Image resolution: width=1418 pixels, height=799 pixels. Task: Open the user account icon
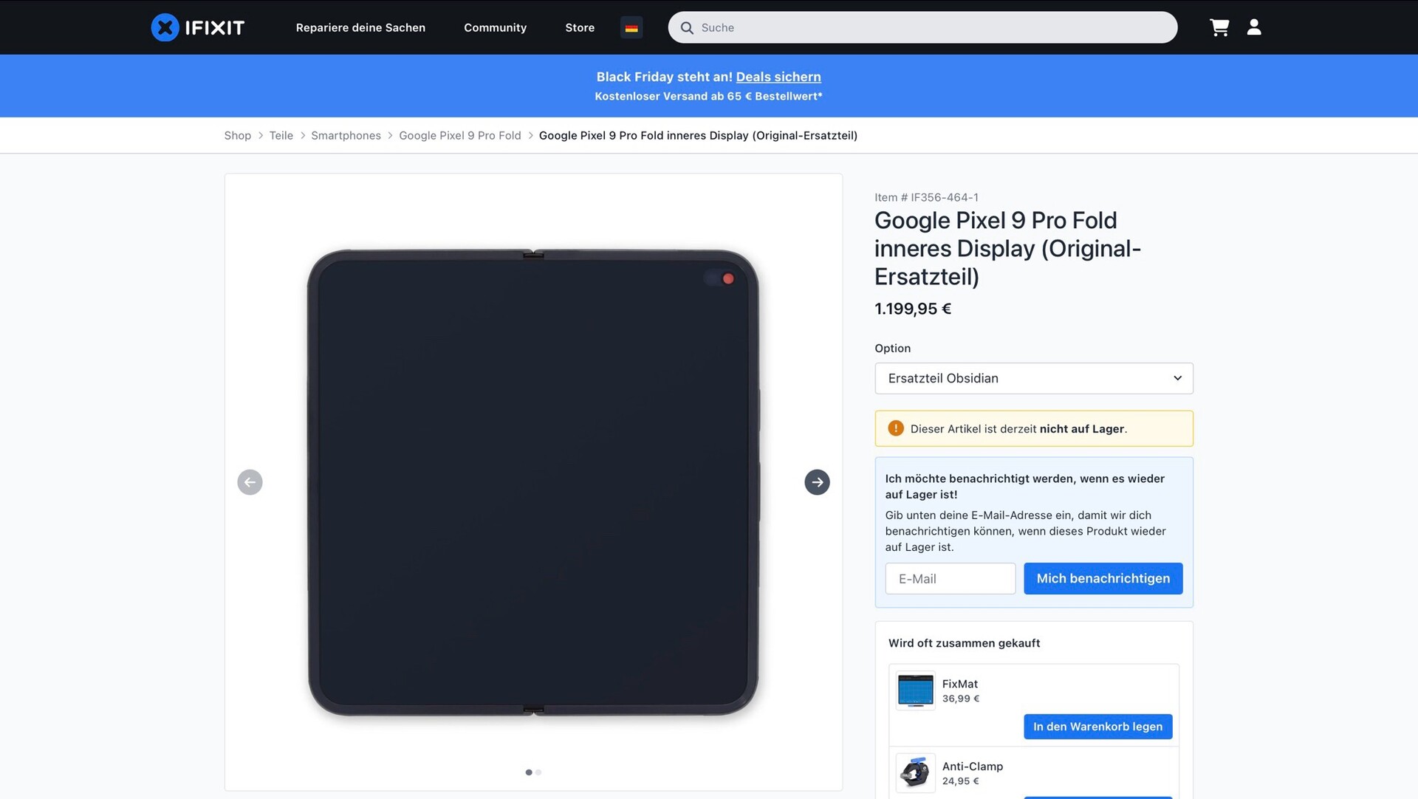pos(1254,27)
